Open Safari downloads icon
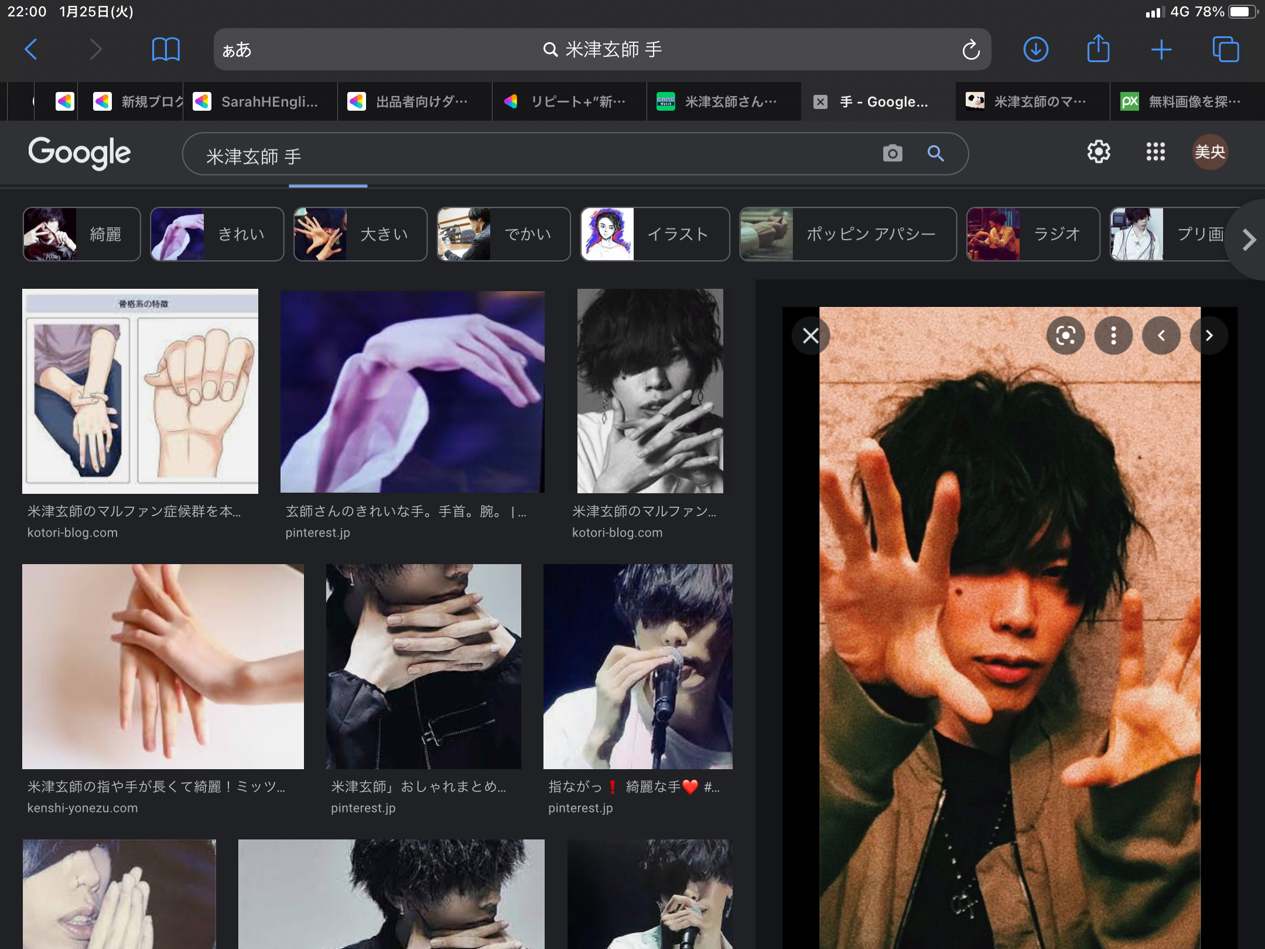 coord(1035,50)
